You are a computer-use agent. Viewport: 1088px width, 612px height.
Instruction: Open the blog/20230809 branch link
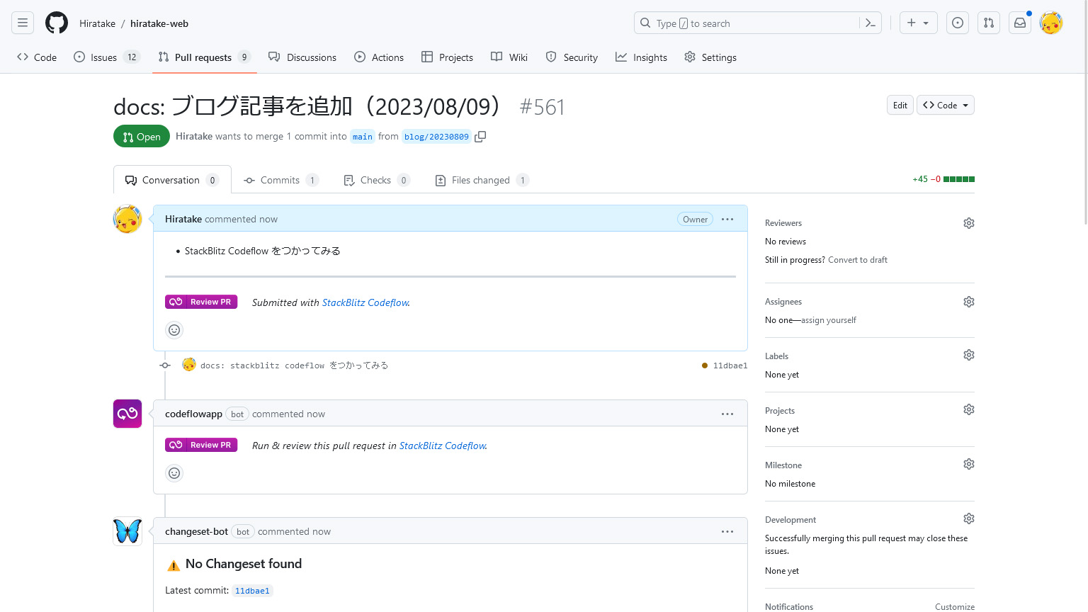point(436,137)
